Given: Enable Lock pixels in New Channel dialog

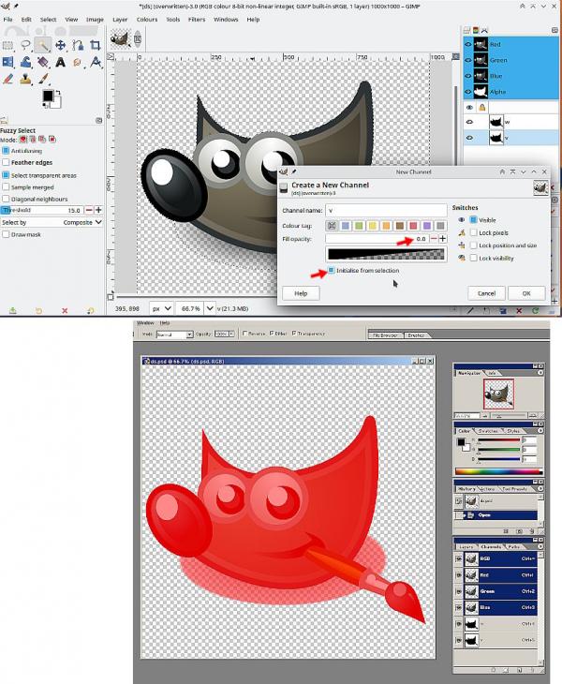Looking at the screenshot, I should coord(474,232).
